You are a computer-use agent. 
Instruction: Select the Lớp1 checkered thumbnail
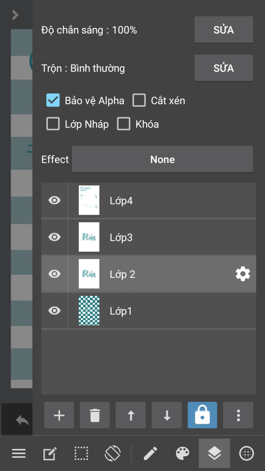tap(89, 311)
